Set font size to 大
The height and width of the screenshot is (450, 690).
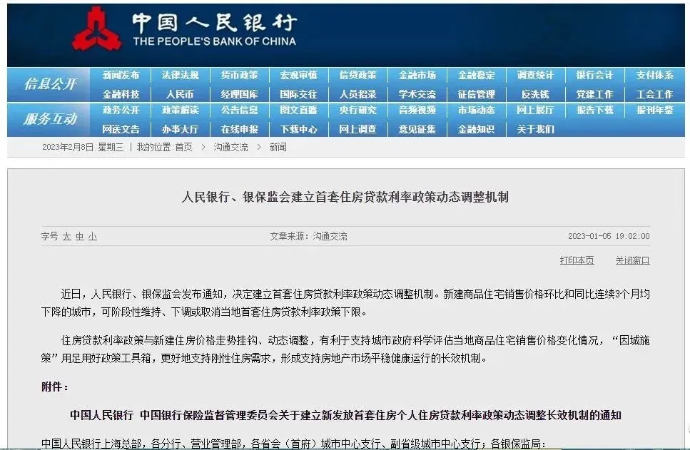67,237
